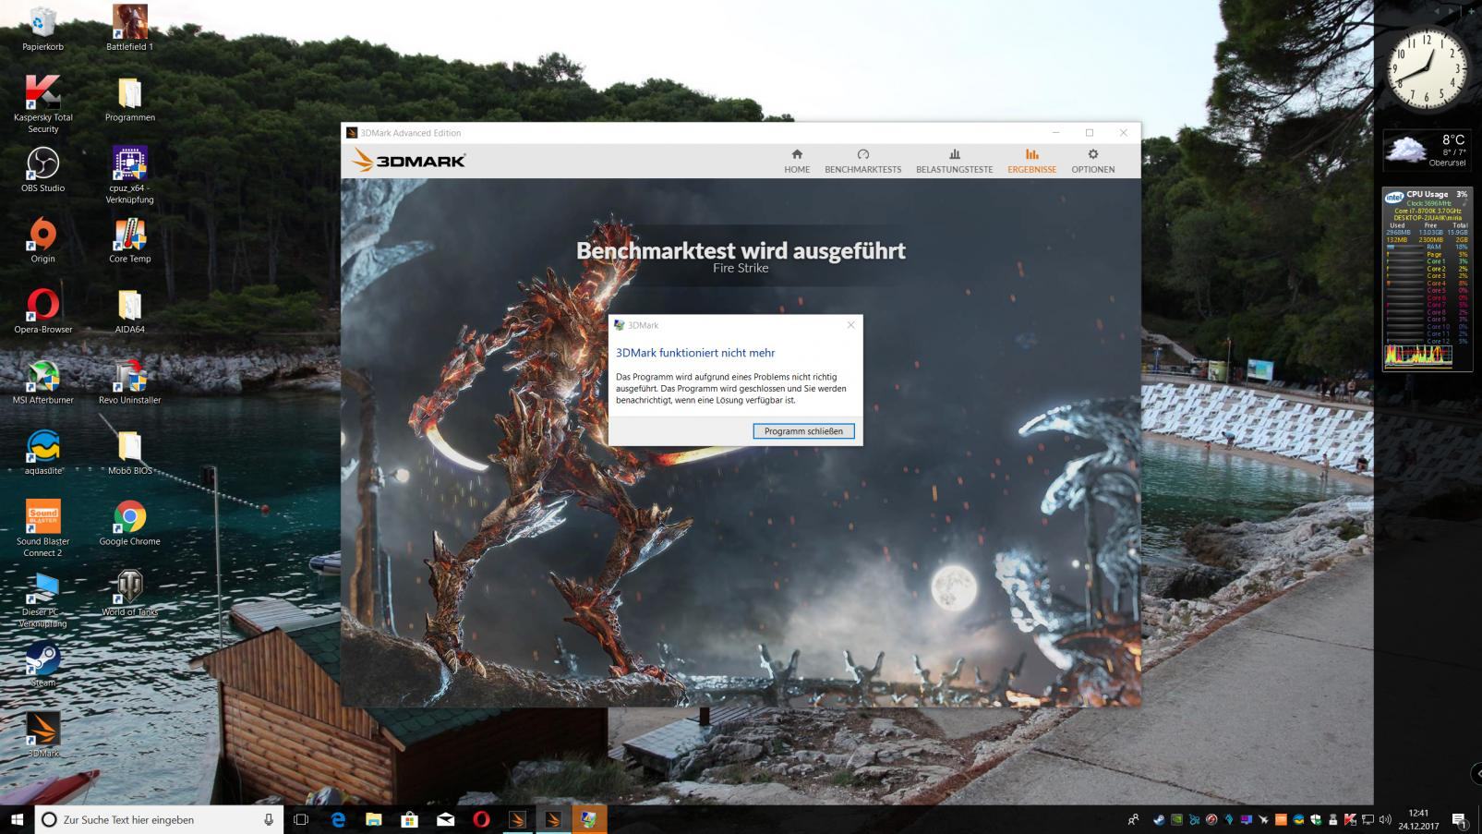This screenshot has width=1482, height=834.
Task: Launch Origin desktop shortcut
Action: [x=42, y=240]
